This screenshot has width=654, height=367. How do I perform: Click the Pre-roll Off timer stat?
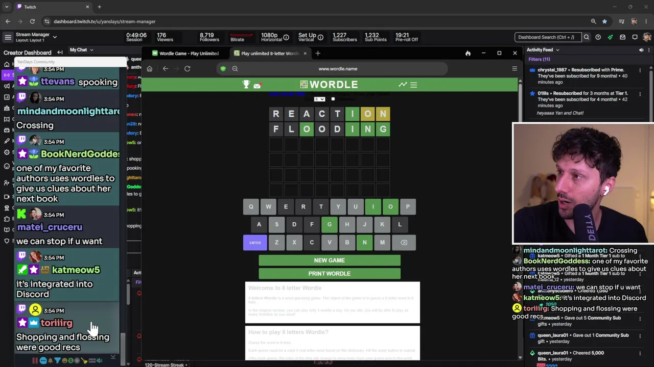[x=407, y=37]
